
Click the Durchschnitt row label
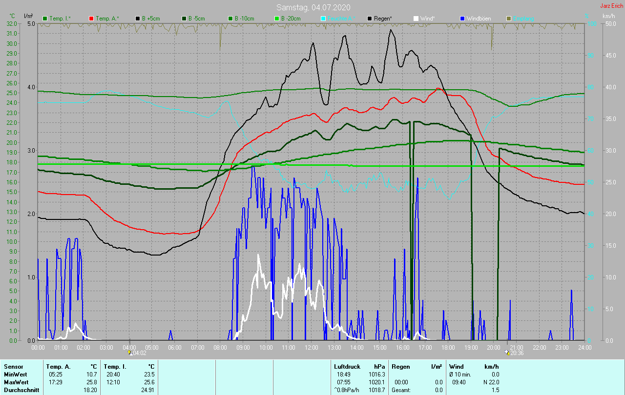(x=21, y=390)
